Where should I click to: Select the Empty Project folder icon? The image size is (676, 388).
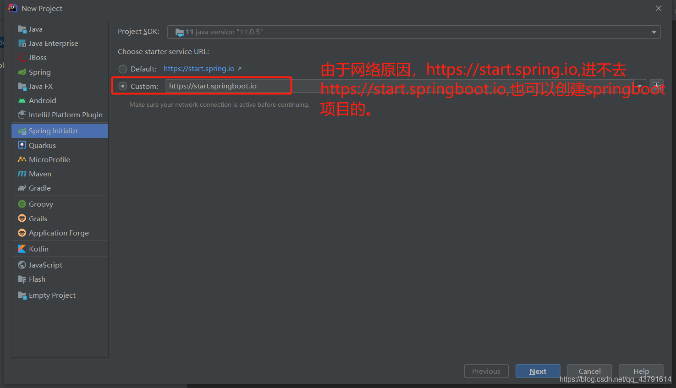tap(22, 295)
